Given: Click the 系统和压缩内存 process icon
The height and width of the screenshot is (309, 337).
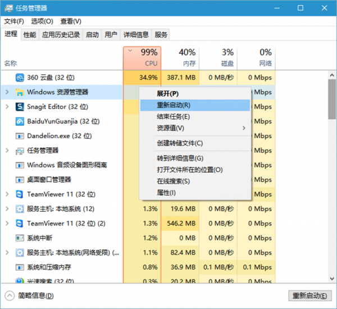Looking at the screenshot, I should pos(20,267).
